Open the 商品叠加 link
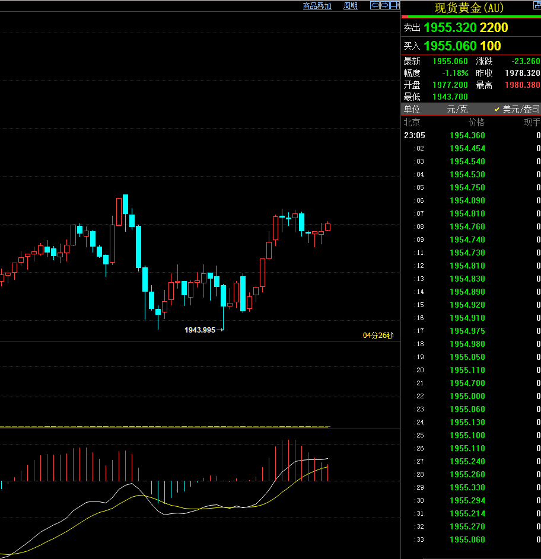541x559 pixels. coord(317,6)
